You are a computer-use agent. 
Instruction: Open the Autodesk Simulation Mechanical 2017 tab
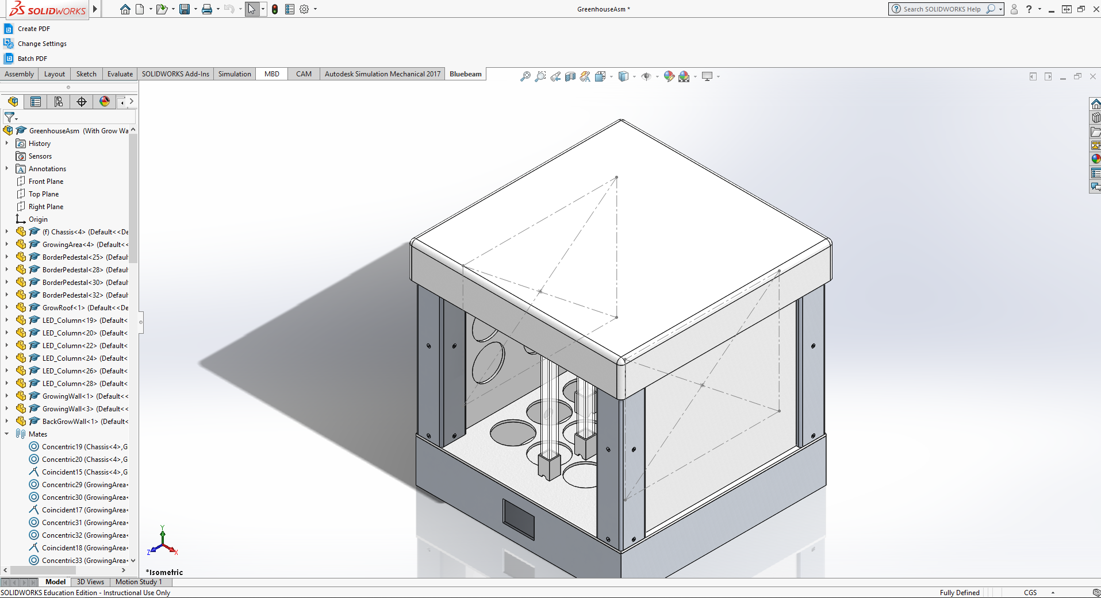click(382, 74)
